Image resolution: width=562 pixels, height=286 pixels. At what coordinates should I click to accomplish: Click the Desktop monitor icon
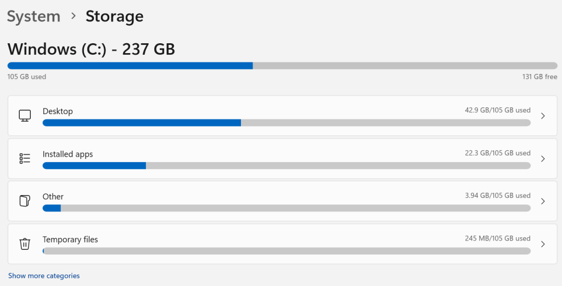click(x=25, y=116)
